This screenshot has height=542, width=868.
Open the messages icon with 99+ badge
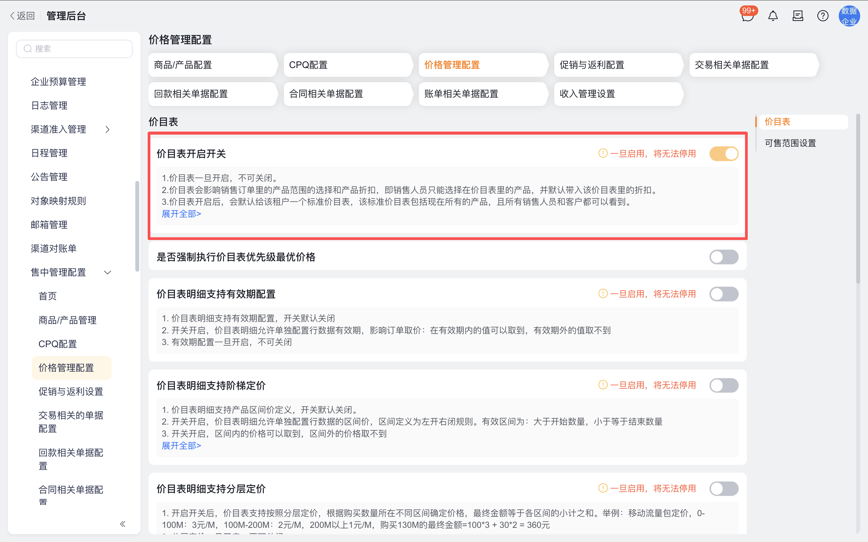click(x=747, y=16)
